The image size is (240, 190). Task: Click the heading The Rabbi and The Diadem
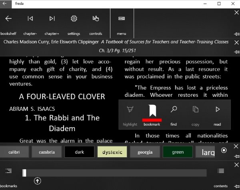pos(62,123)
